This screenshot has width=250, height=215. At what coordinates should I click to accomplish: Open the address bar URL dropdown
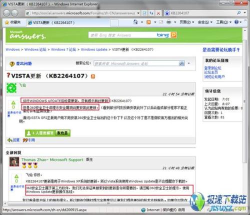tap(138, 13)
